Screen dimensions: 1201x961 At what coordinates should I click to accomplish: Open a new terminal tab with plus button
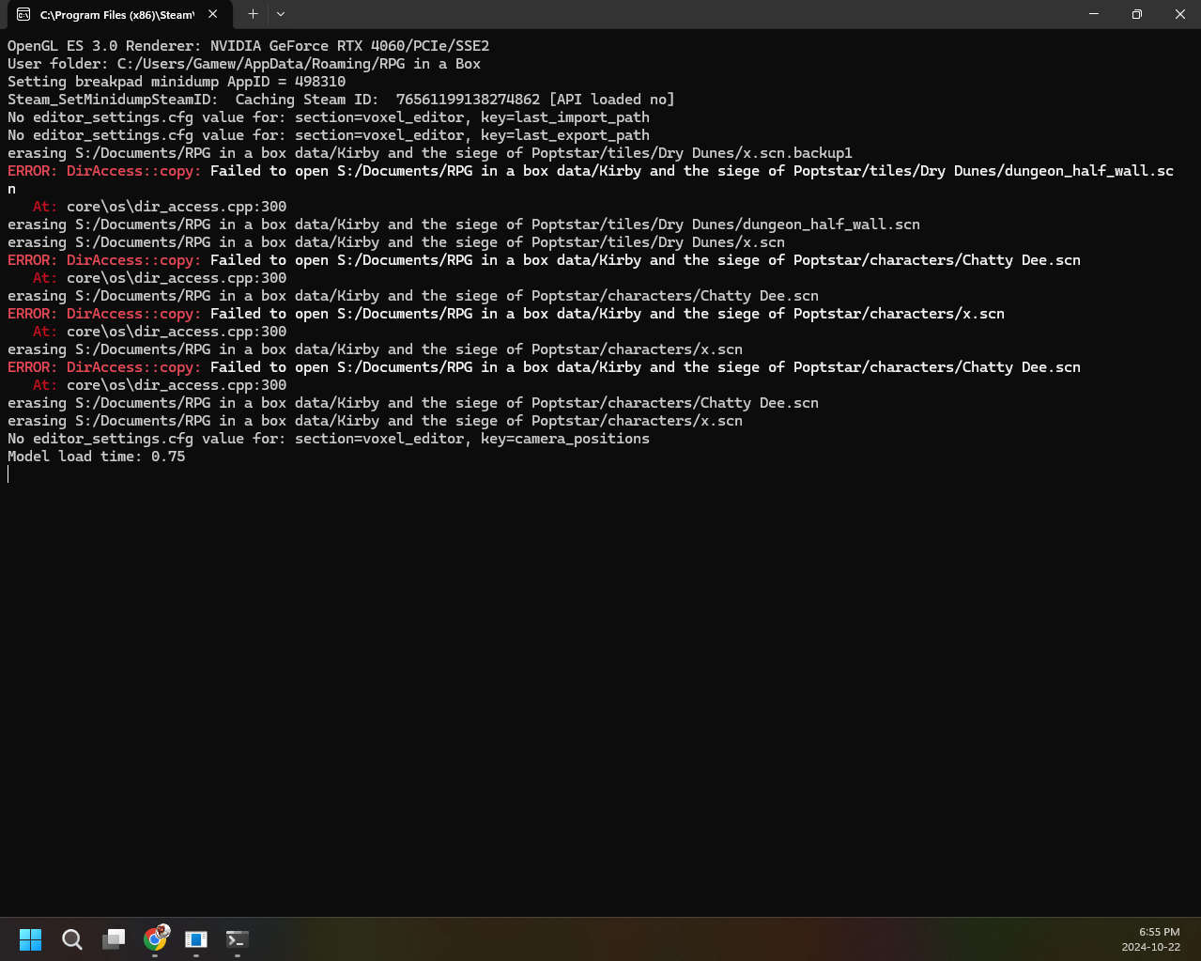[253, 14]
